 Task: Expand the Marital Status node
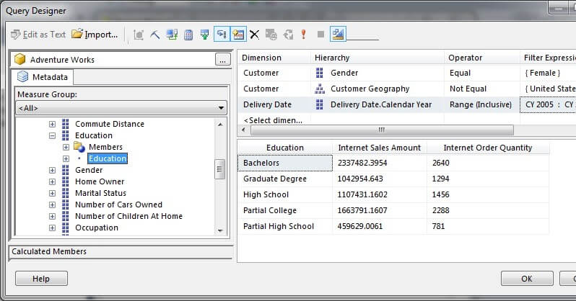tap(52, 193)
